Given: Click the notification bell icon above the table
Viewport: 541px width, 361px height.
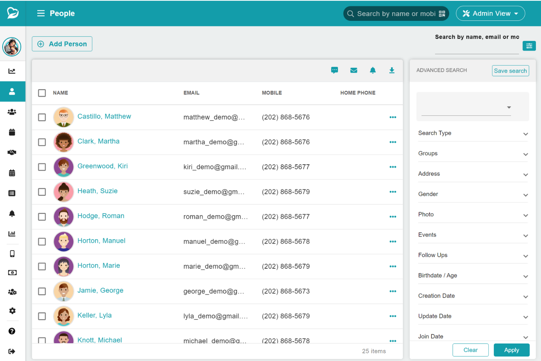Looking at the screenshot, I should (x=373, y=70).
